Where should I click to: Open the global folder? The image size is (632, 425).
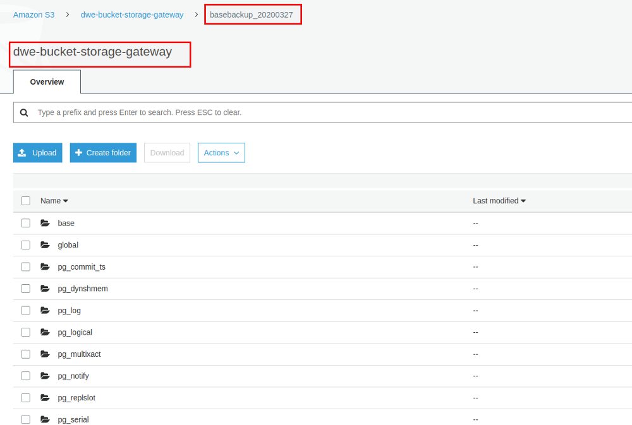tap(68, 245)
